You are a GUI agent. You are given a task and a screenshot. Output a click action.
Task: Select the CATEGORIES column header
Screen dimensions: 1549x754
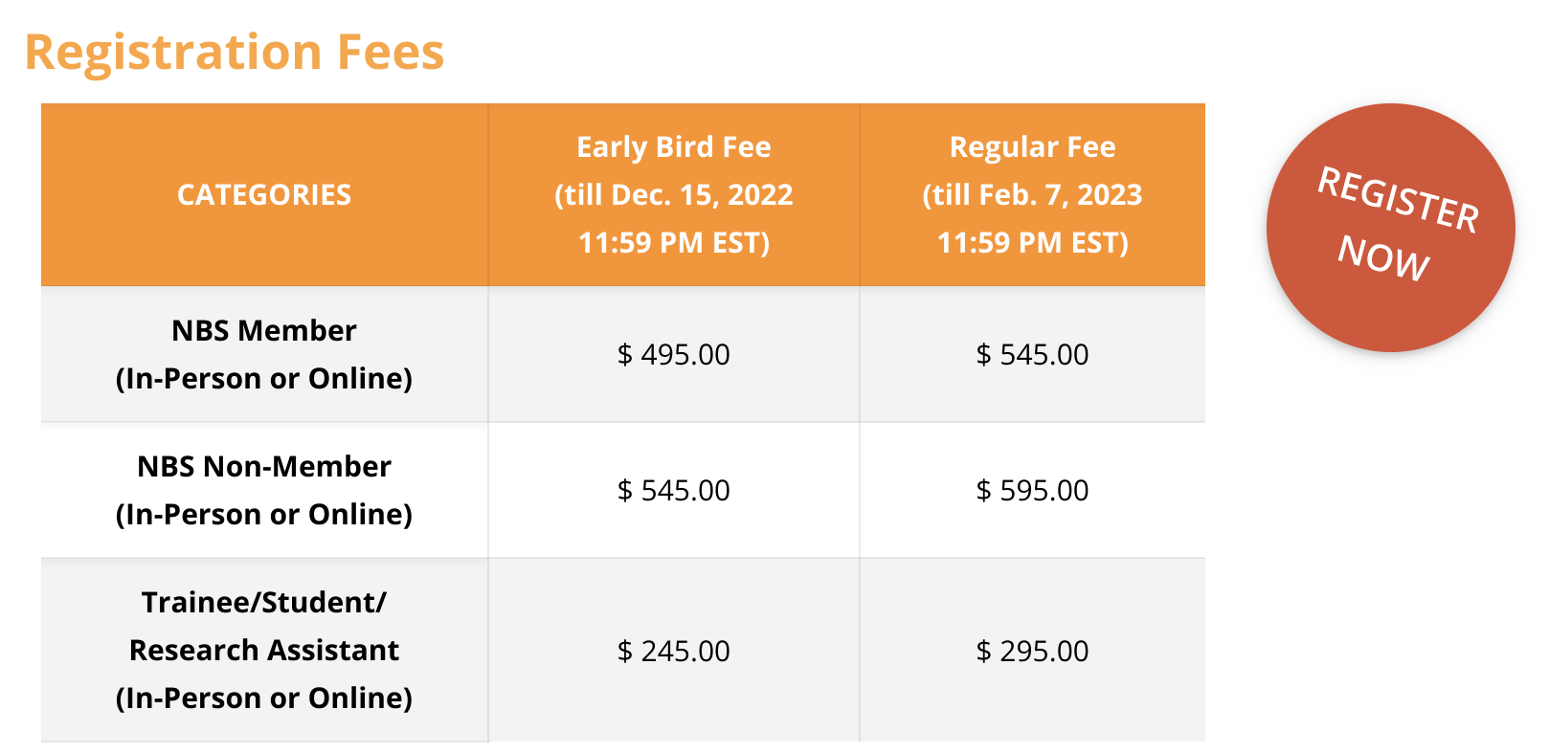click(x=264, y=195)
